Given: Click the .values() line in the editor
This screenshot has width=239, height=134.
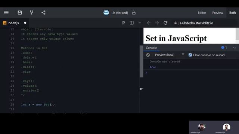Looking at the screenshot, I should [x=29, y=86].
